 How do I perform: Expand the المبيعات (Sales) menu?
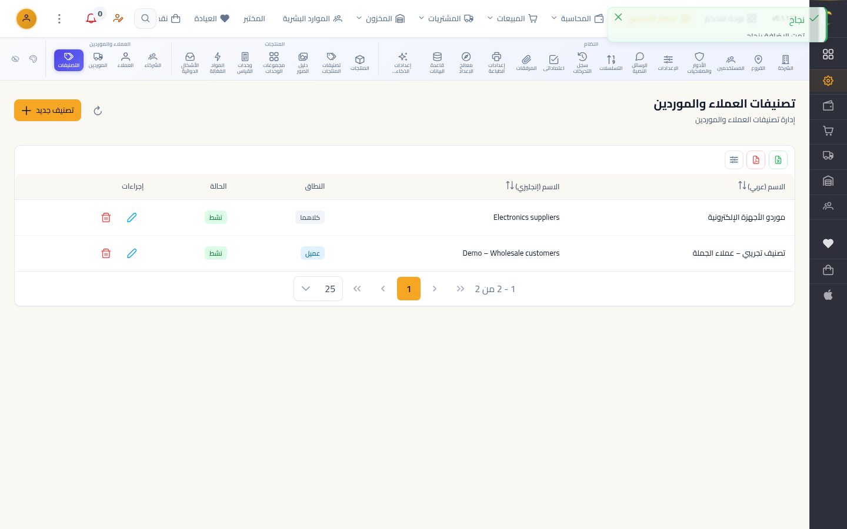(513, 19)
